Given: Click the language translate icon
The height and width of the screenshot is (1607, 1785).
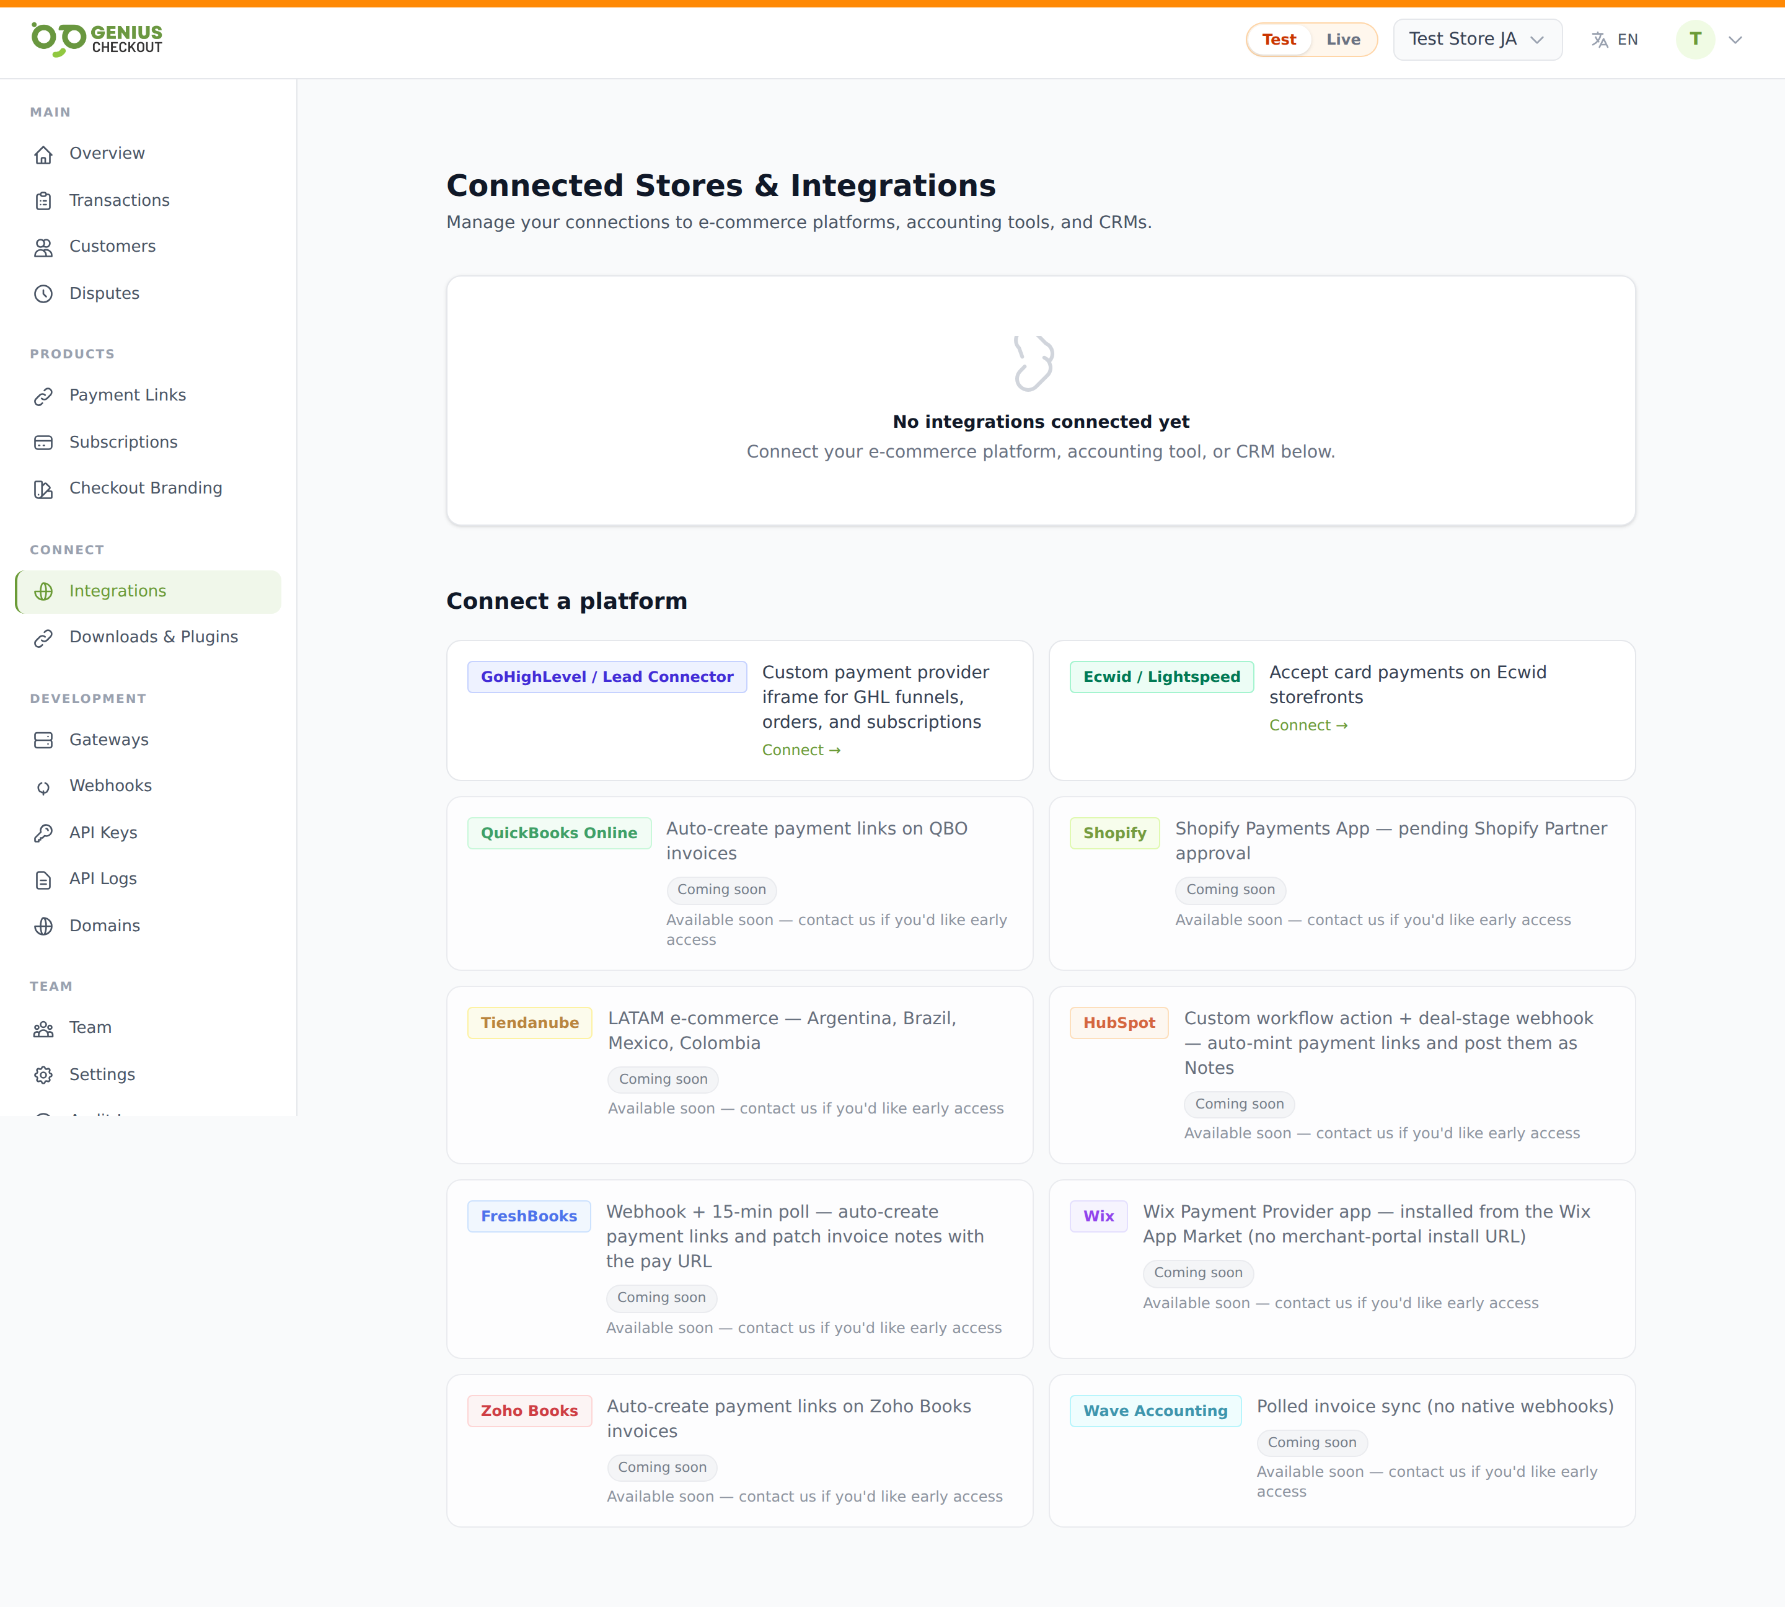Looking at the screenshot, I should (x=1598, y=40).
